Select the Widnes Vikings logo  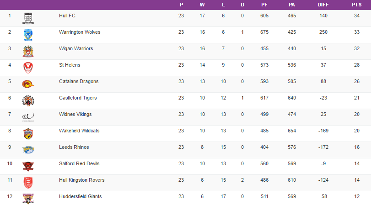click(x=28, y=117)
